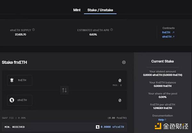Click the 0.0000 sfrxETH staked amount value

(163, 75)
